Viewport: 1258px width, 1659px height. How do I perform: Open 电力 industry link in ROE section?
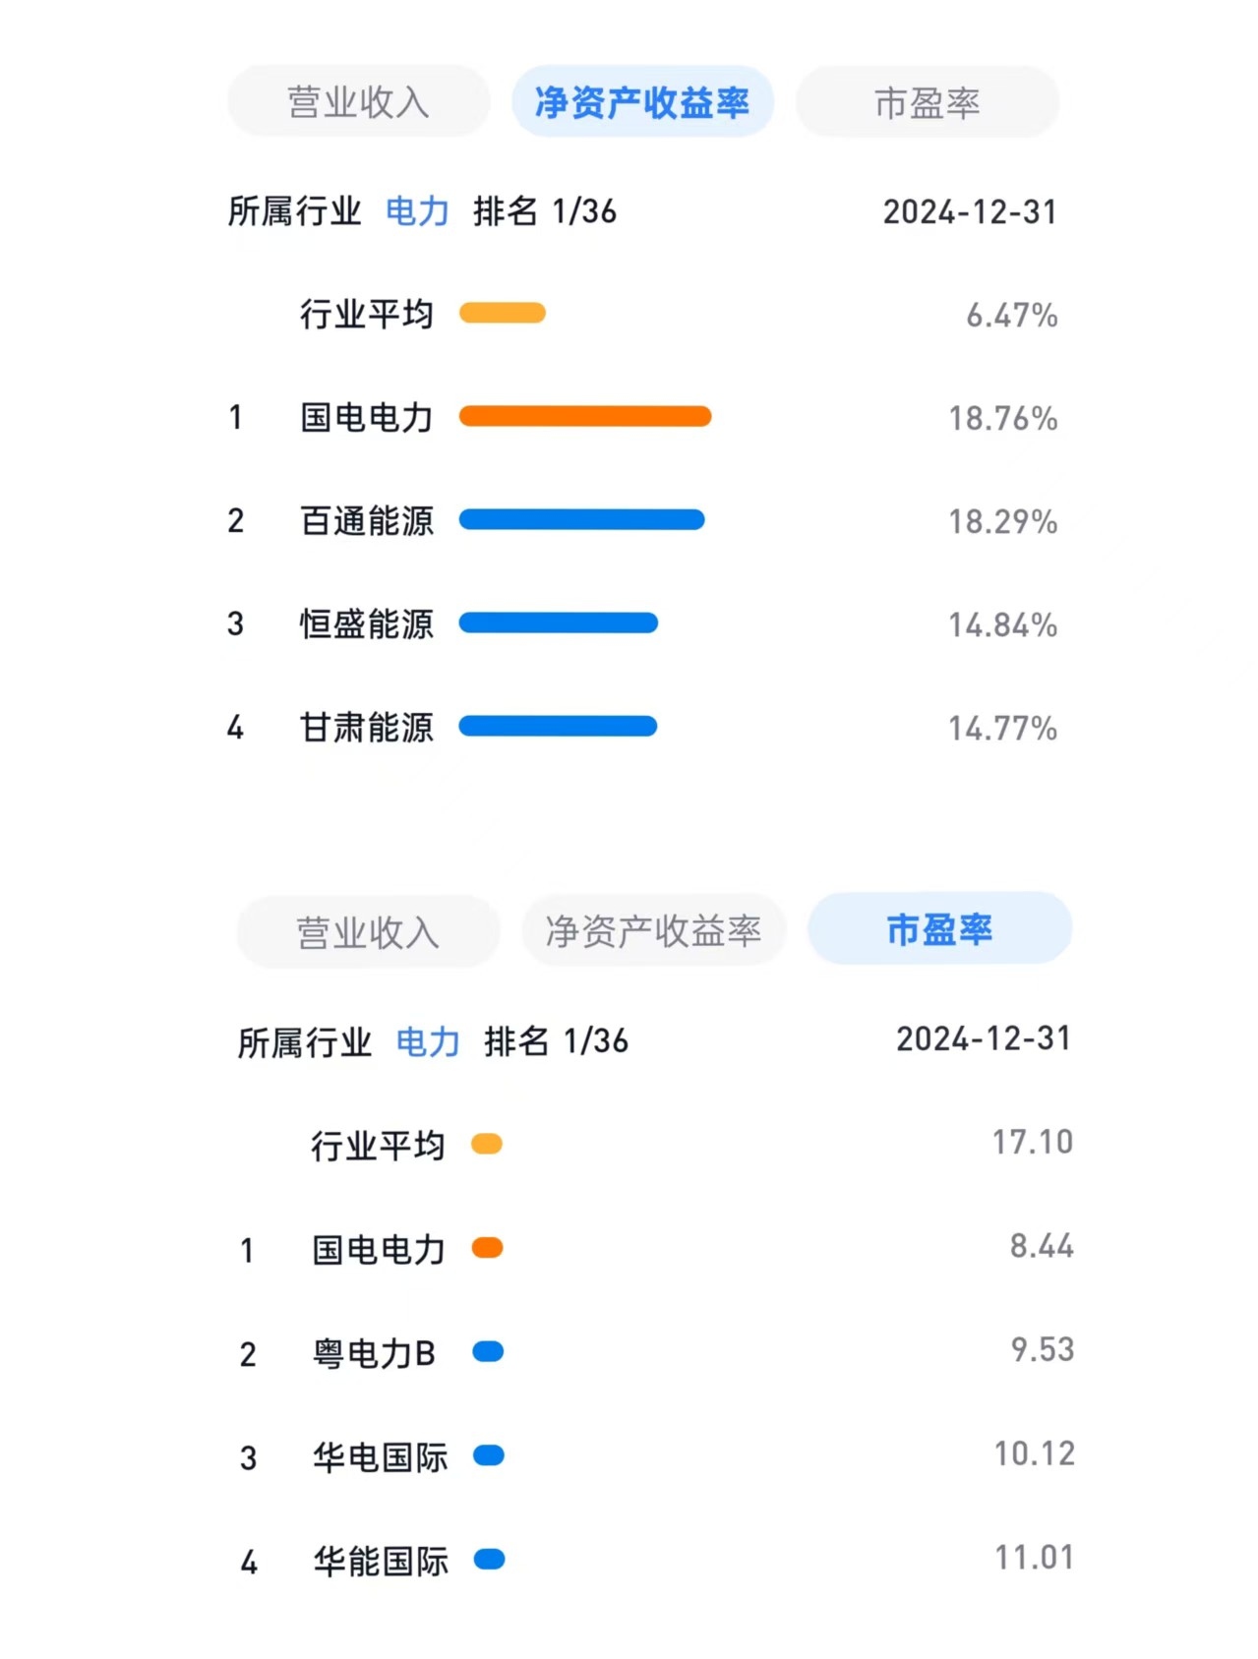(x=417, y=211)
